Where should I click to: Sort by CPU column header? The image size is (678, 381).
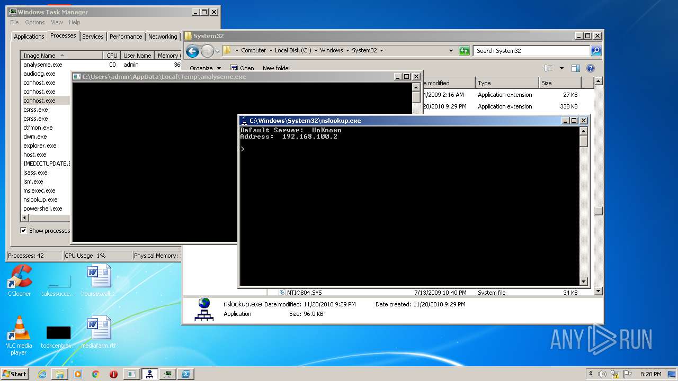click(x=112, y=56)
